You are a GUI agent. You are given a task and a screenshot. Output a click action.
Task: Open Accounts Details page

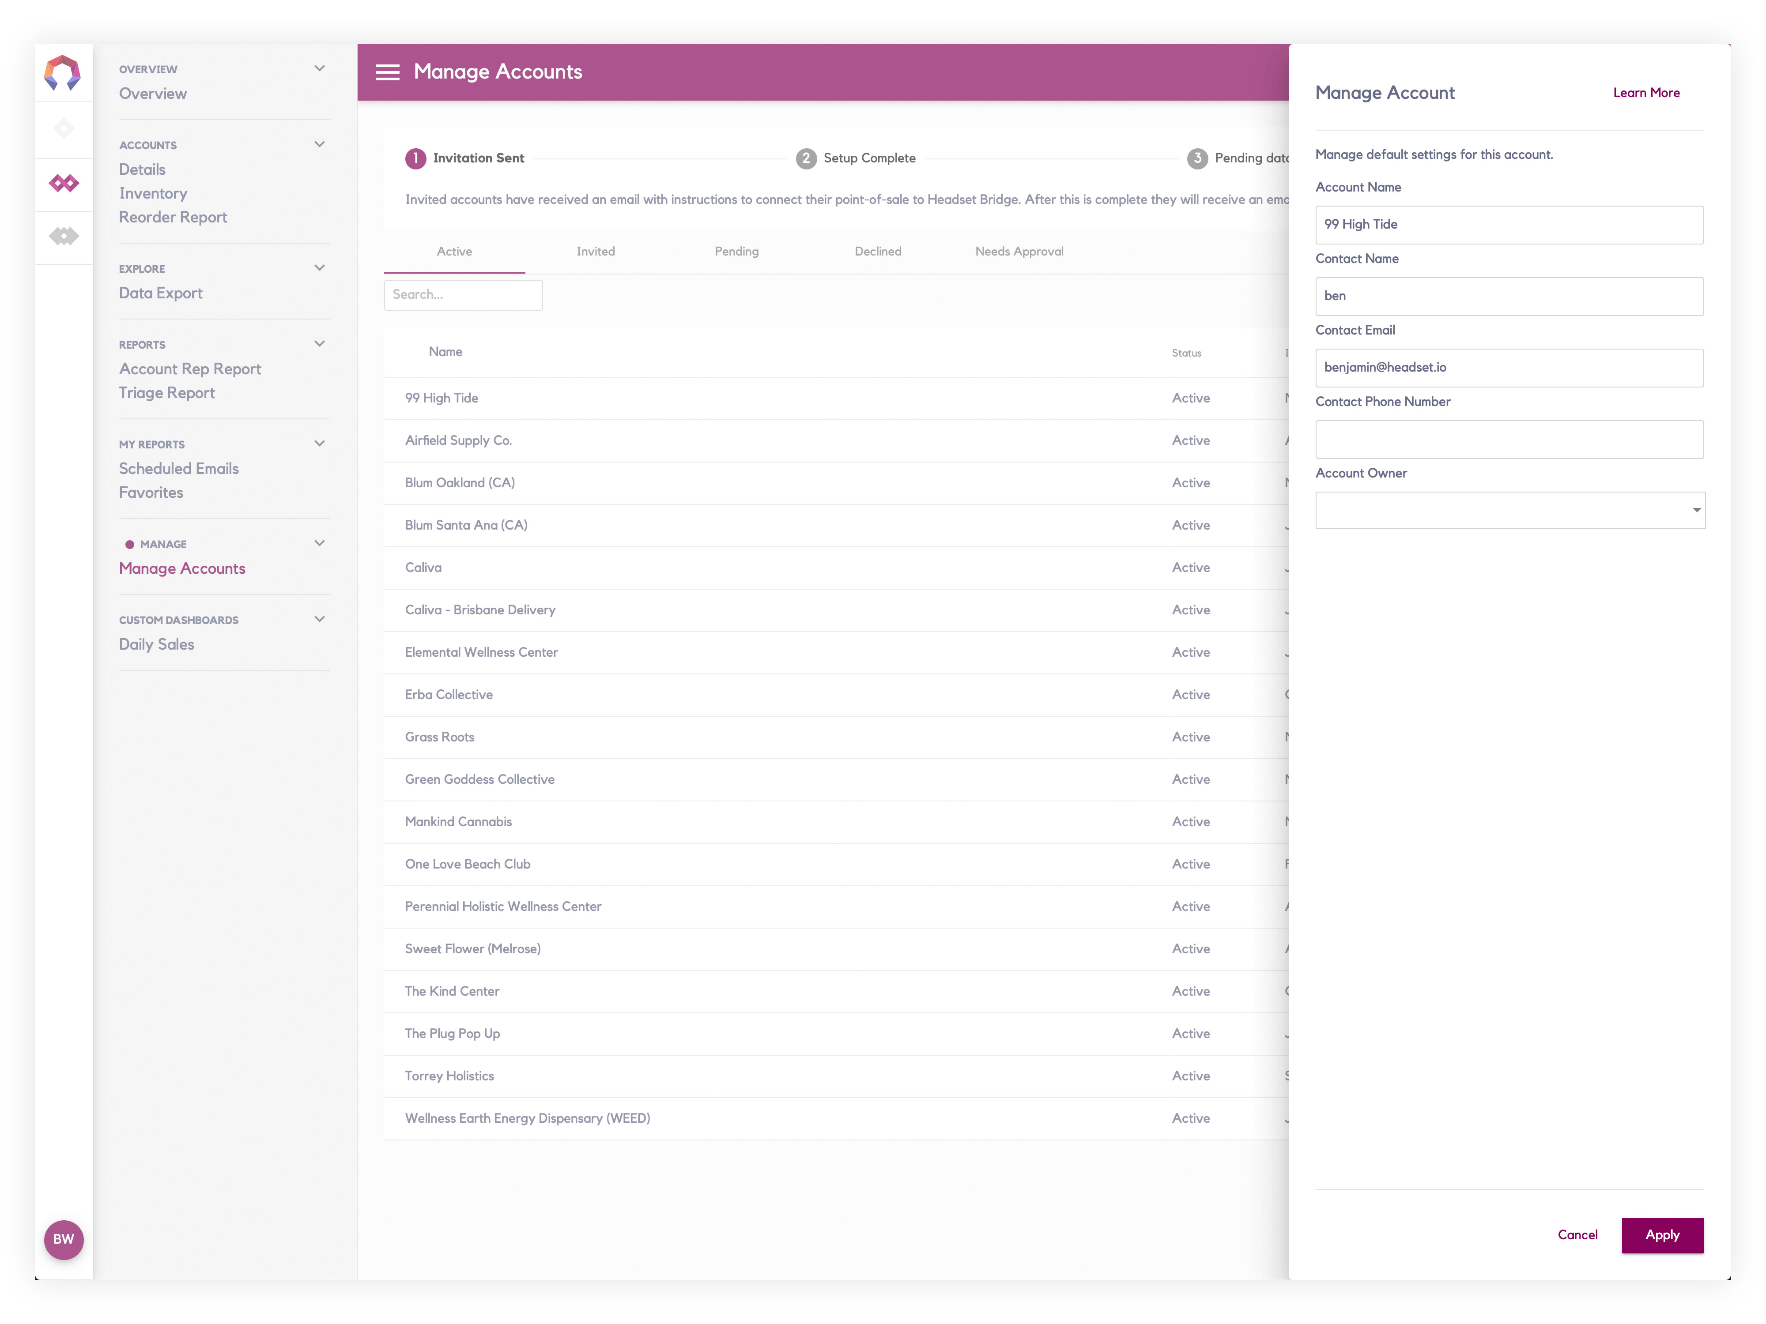click(142, 169)
